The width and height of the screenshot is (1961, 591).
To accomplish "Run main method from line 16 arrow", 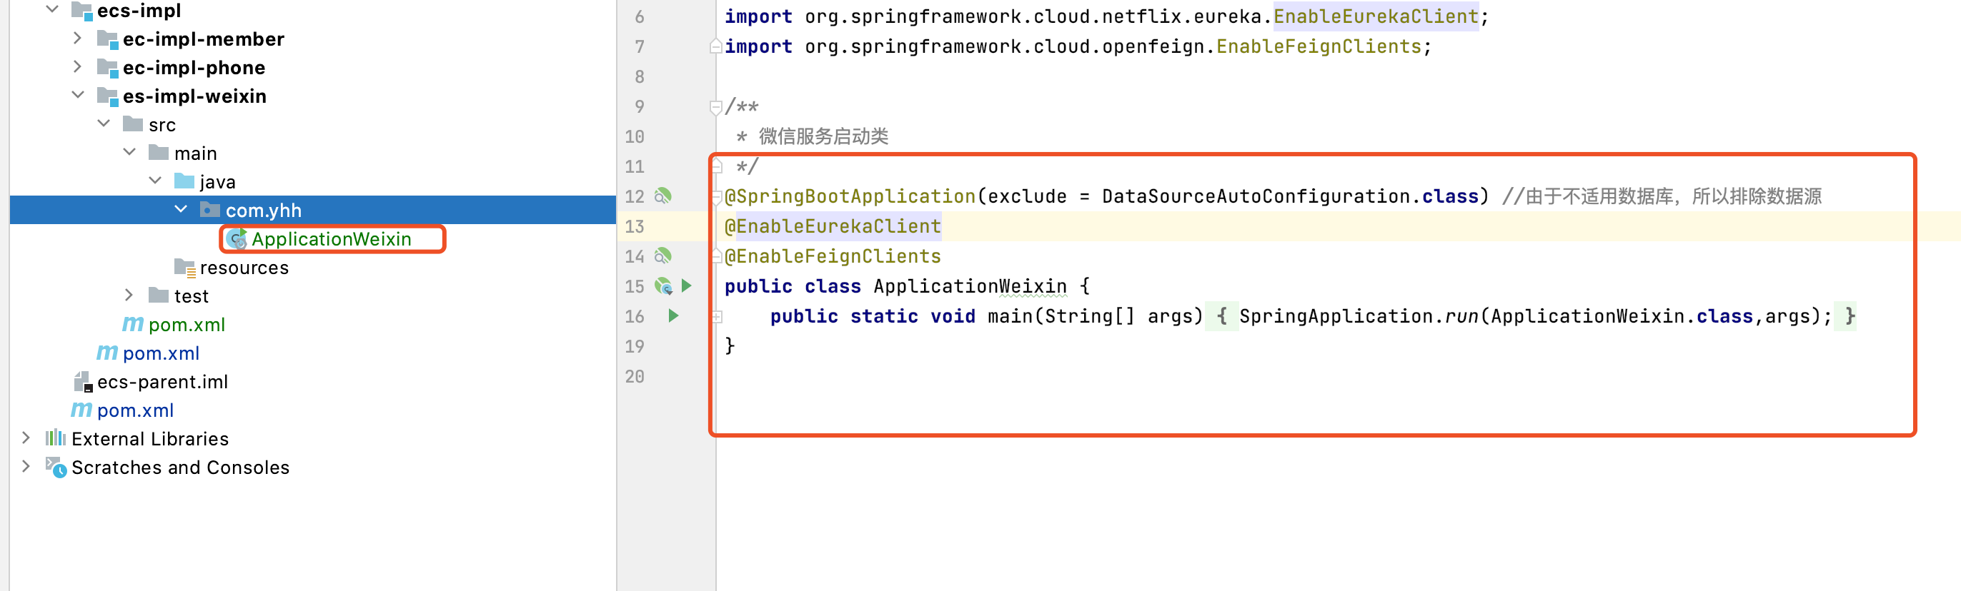I will 673,315.
